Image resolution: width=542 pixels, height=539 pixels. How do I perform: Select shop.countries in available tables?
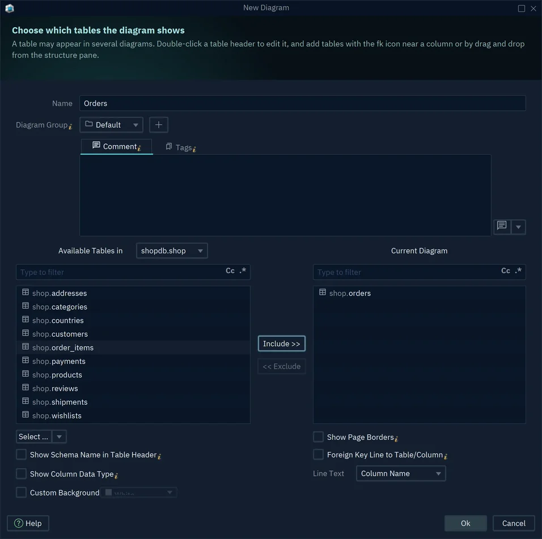(x=133, y=320)
